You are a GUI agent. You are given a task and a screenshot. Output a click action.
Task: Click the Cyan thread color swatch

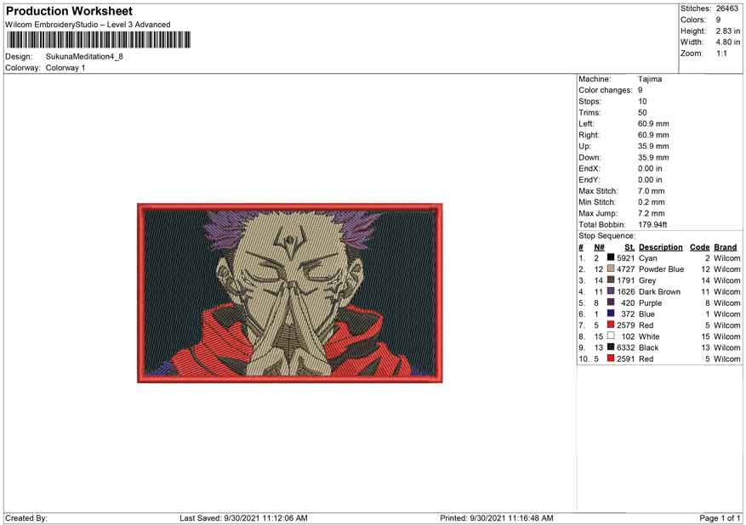[x=611, y=257]
